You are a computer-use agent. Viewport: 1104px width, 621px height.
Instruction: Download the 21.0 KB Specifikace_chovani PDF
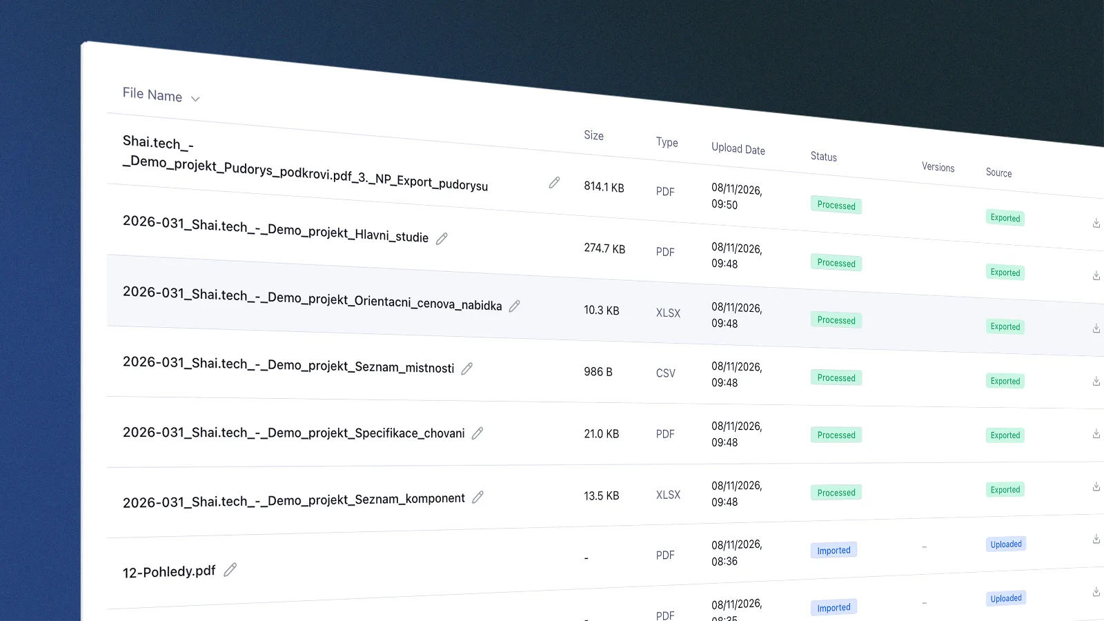(1096, 433)
